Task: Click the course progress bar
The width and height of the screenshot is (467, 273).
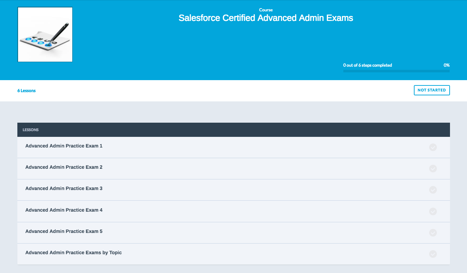Action: coord(396,71)
